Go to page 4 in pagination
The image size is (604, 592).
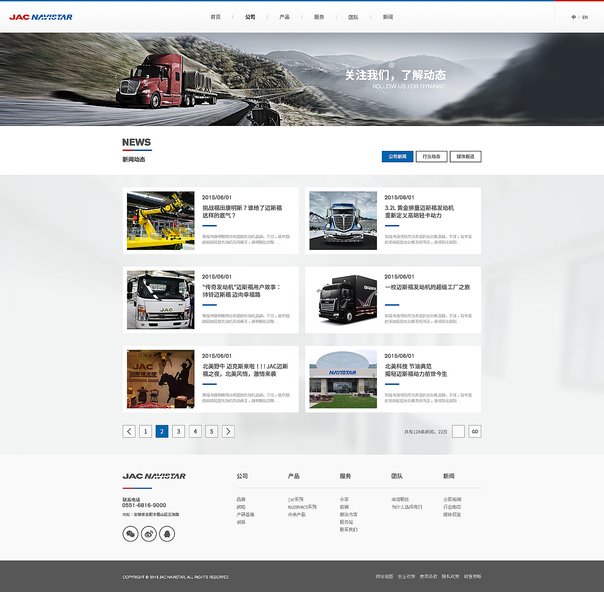point(195,432)
